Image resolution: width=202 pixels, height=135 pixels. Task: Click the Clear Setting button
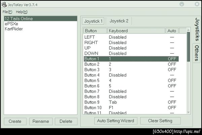[x=160, y=121]
